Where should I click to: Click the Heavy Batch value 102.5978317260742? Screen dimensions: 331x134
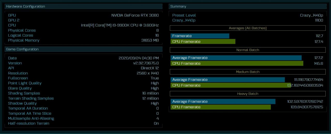coord(305,102)
